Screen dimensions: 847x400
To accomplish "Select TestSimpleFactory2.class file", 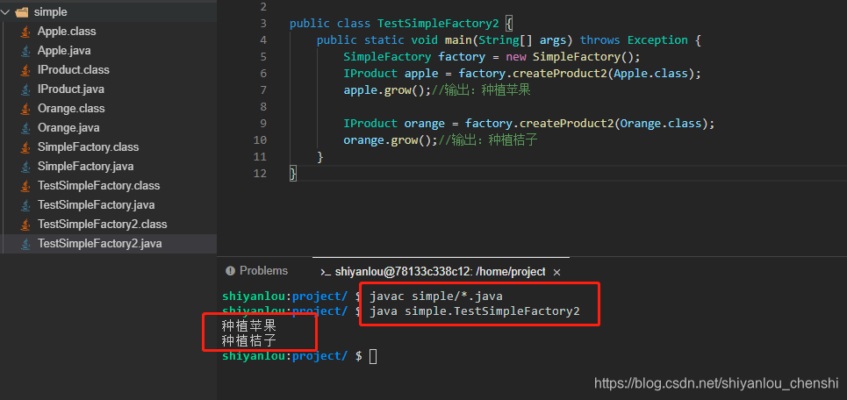I will click(x=102, y=224).
